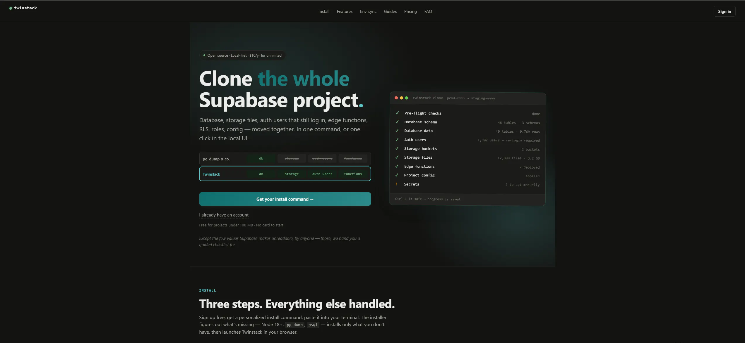Click the INSTALL section label

[x=208, y=290]
